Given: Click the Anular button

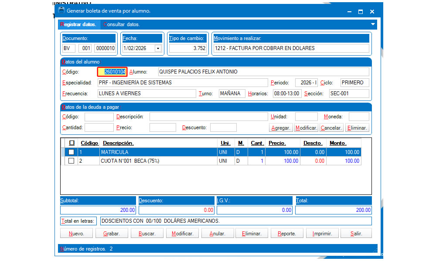Looking at the screenshot, I should click(217, 233).
